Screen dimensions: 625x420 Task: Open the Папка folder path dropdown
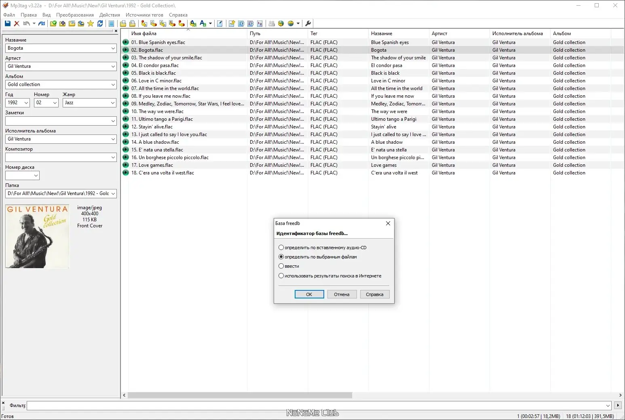point(113,194)
